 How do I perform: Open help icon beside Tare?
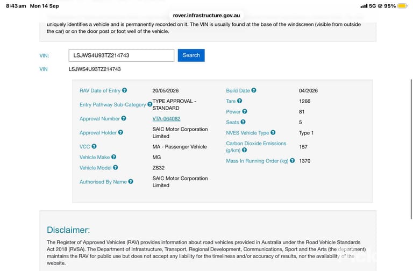239,101
